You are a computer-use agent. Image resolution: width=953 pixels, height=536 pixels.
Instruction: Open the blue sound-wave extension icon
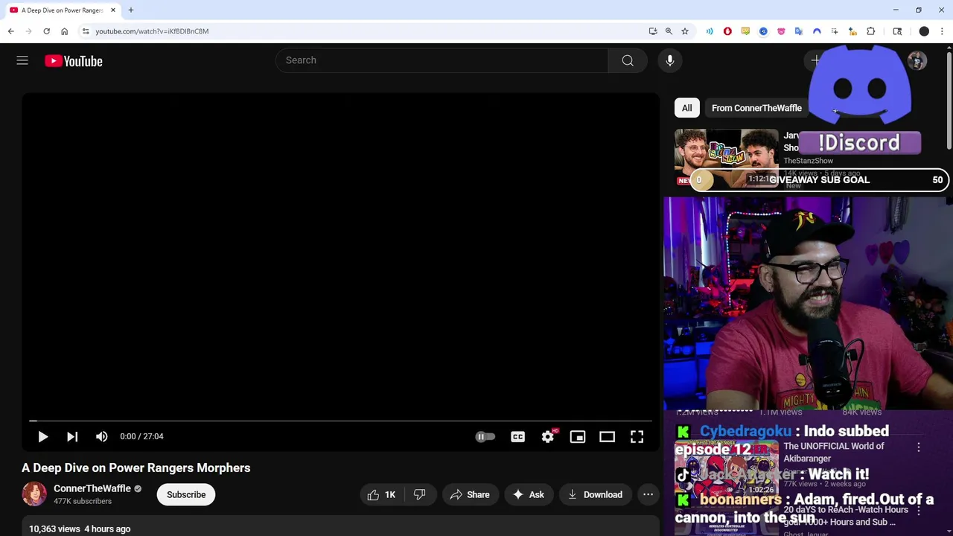[x=710, y=31]
